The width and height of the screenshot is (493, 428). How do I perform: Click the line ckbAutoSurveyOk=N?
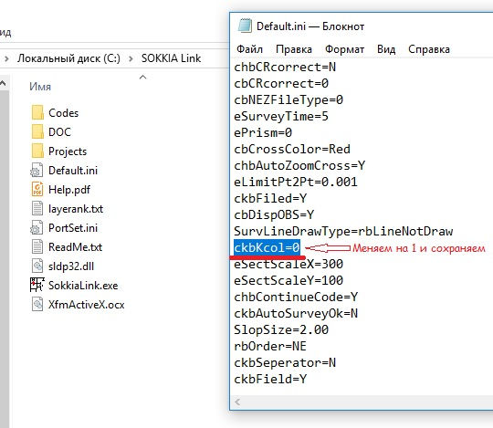296,313
